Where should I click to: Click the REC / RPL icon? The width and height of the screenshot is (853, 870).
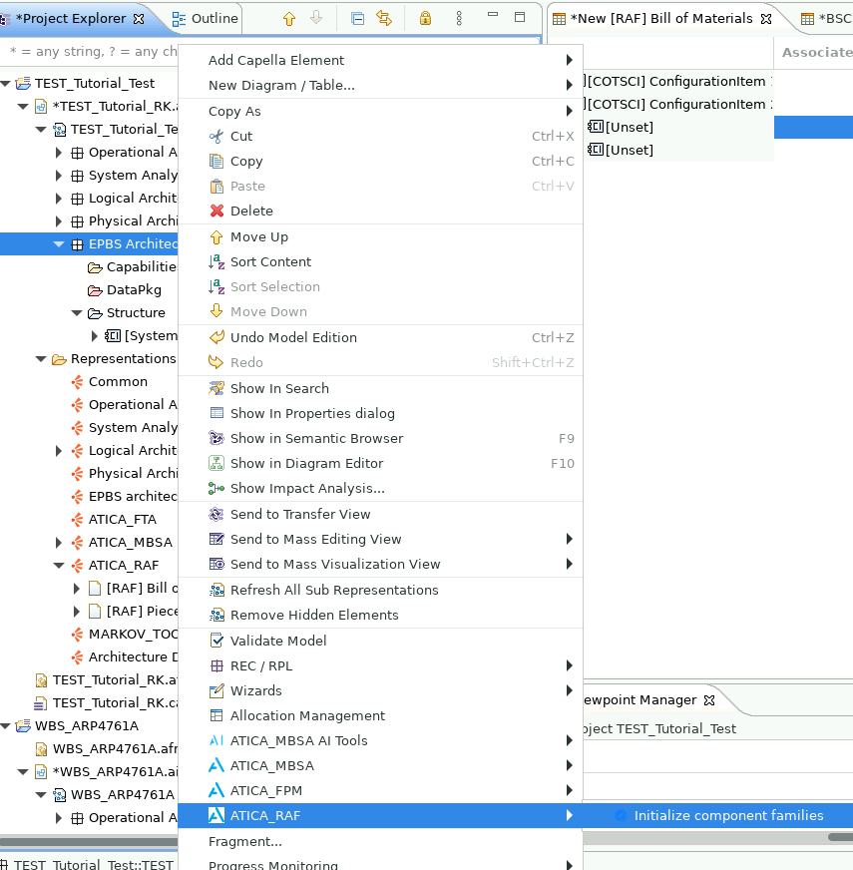click(x=216, y=665)
